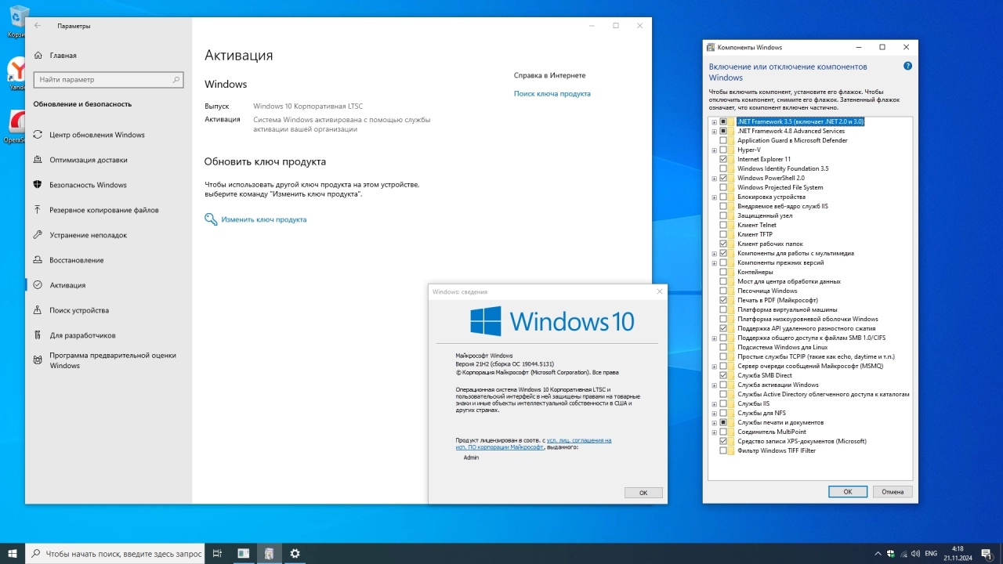Expand Блокировка устройства node
Screen dimensions: 1003x564
tap(714, 197)
